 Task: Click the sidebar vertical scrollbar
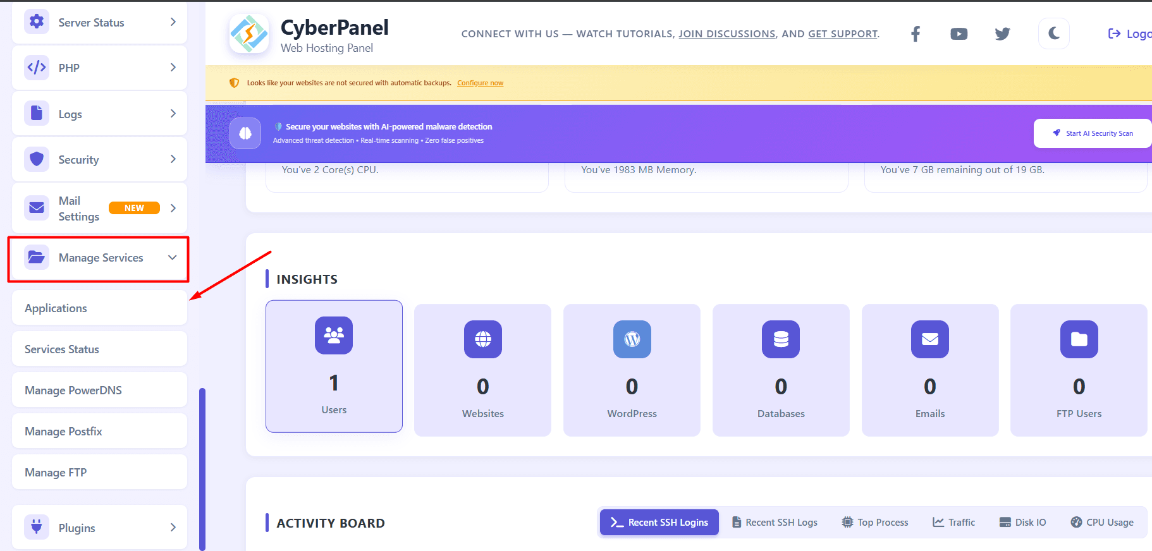(x=202, y=468)
